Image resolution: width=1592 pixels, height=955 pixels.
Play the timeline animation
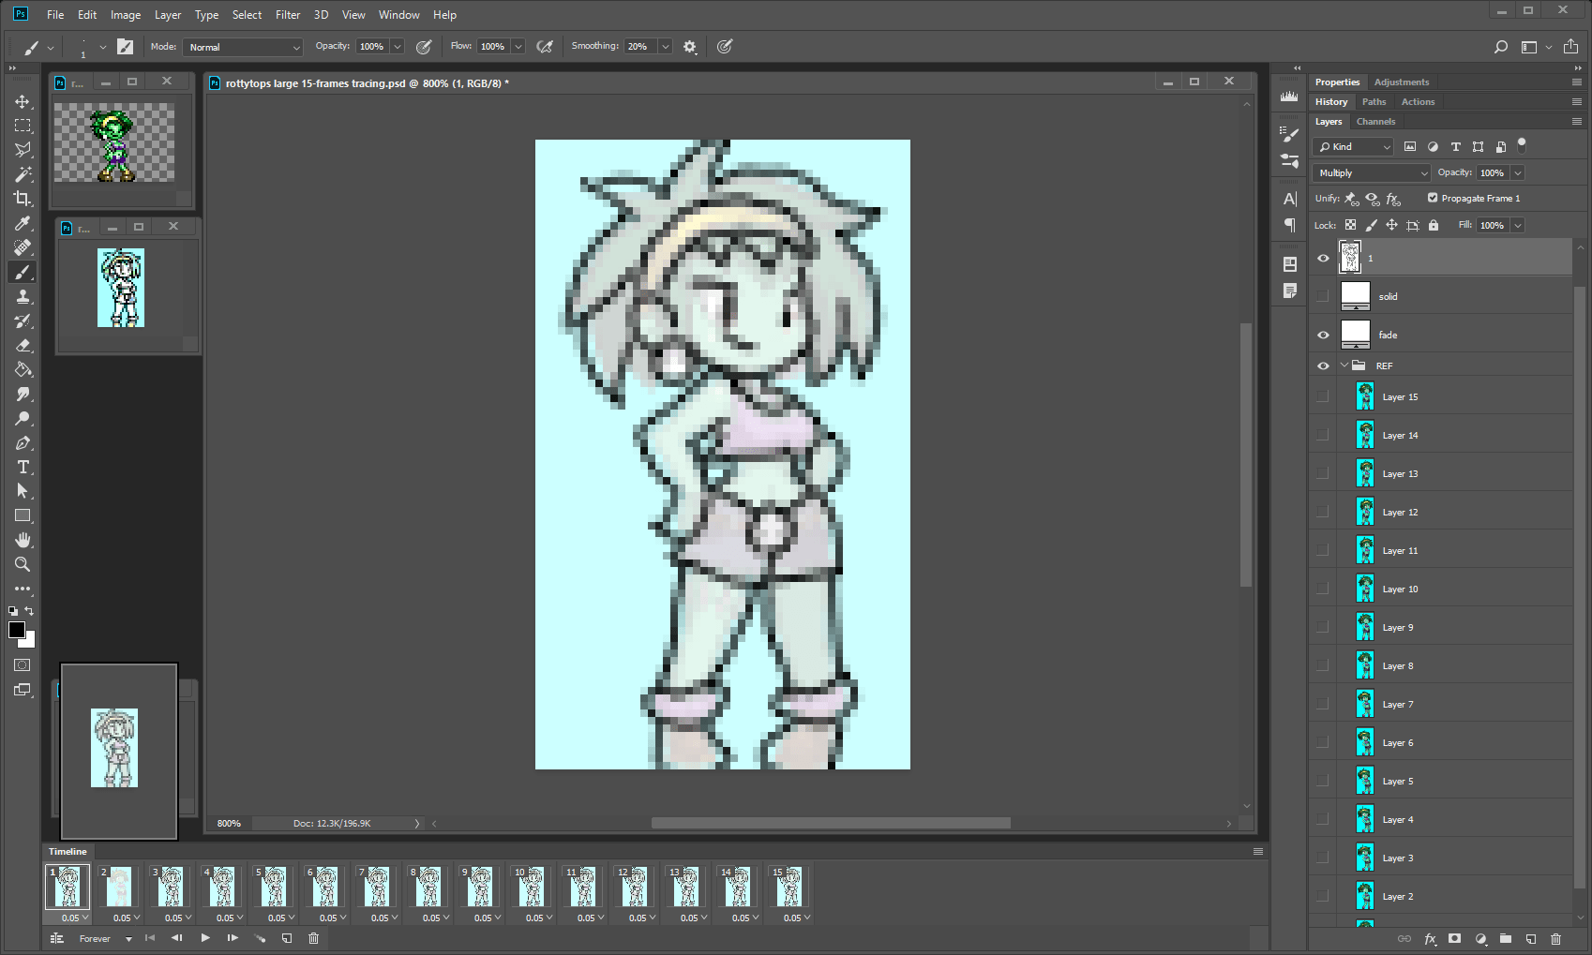[205, 938]
